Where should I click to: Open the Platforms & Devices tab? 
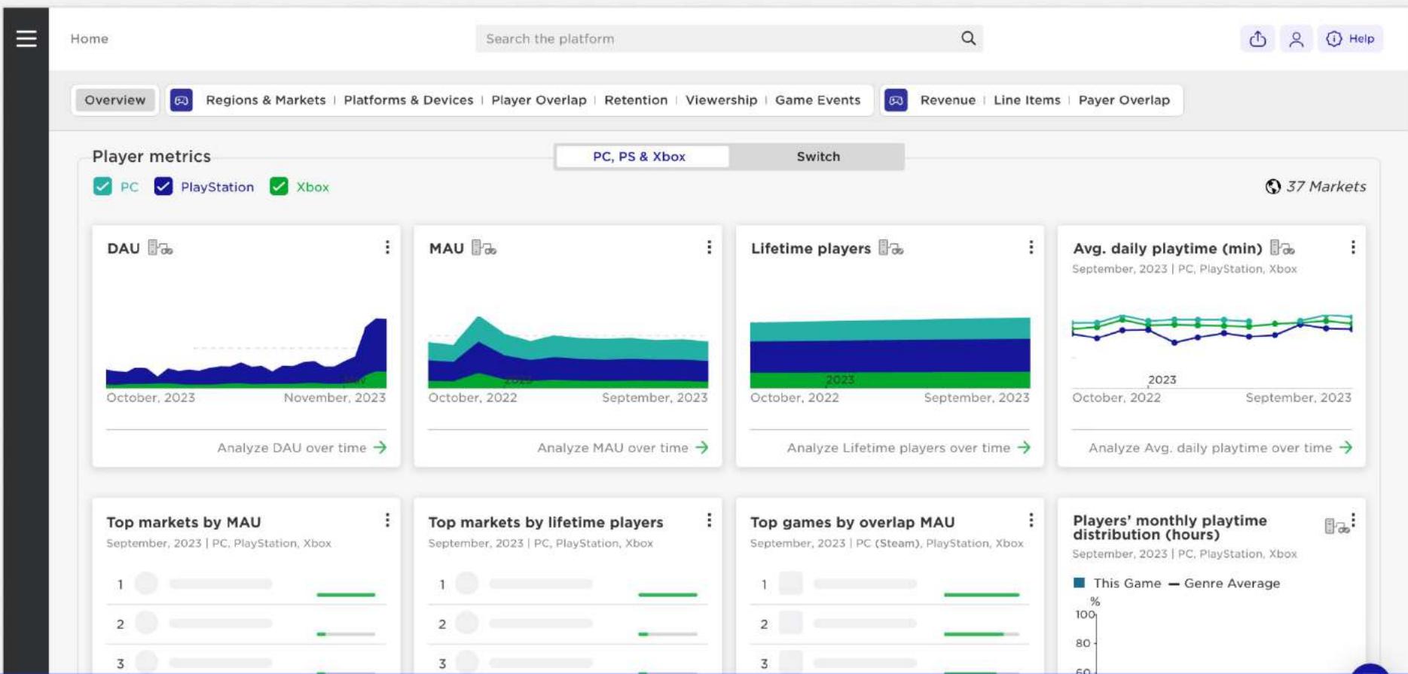(408, 100)
